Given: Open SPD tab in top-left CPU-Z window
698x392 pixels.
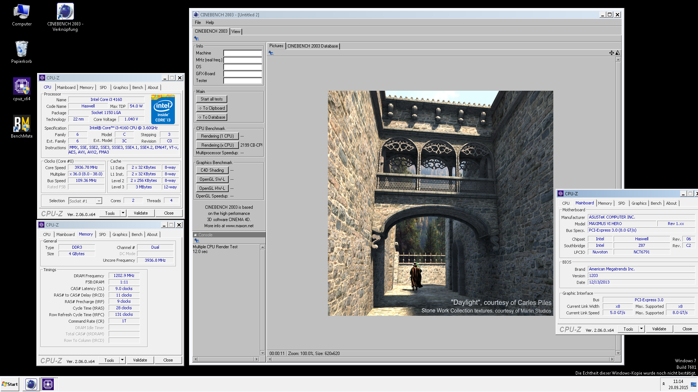Looking at the screenshot, I should (103, 87).
